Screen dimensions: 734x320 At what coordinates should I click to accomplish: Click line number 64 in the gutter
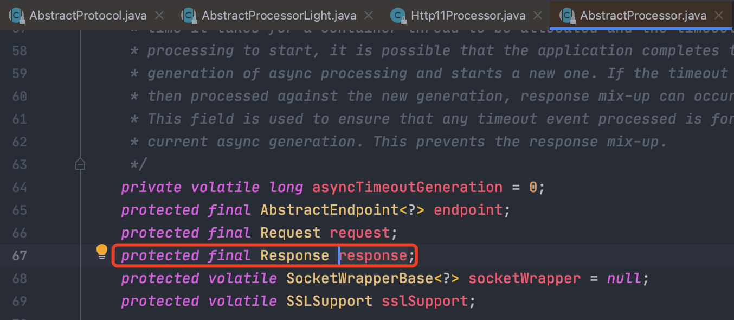[20, 187]
